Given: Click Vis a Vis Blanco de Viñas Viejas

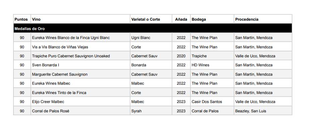Looking at the screenshot, I should tap(60, 47).
